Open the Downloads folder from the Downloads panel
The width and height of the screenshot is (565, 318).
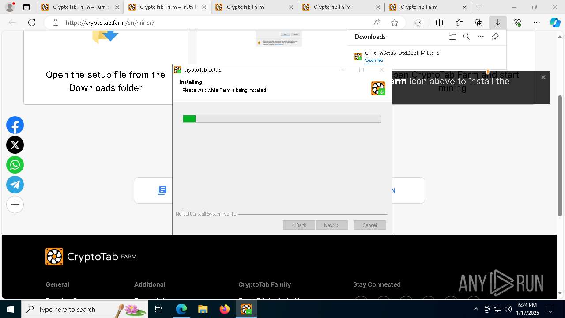(x=452, y=37)
